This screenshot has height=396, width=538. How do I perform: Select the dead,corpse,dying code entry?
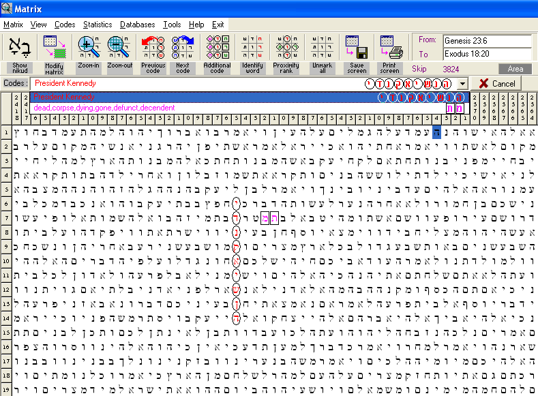pos(250,108)
